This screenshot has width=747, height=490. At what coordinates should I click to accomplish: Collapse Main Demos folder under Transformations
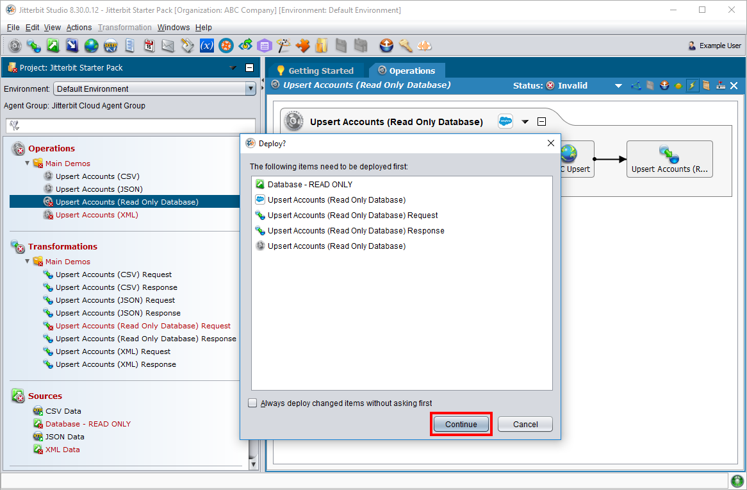[x=28, y=262]
